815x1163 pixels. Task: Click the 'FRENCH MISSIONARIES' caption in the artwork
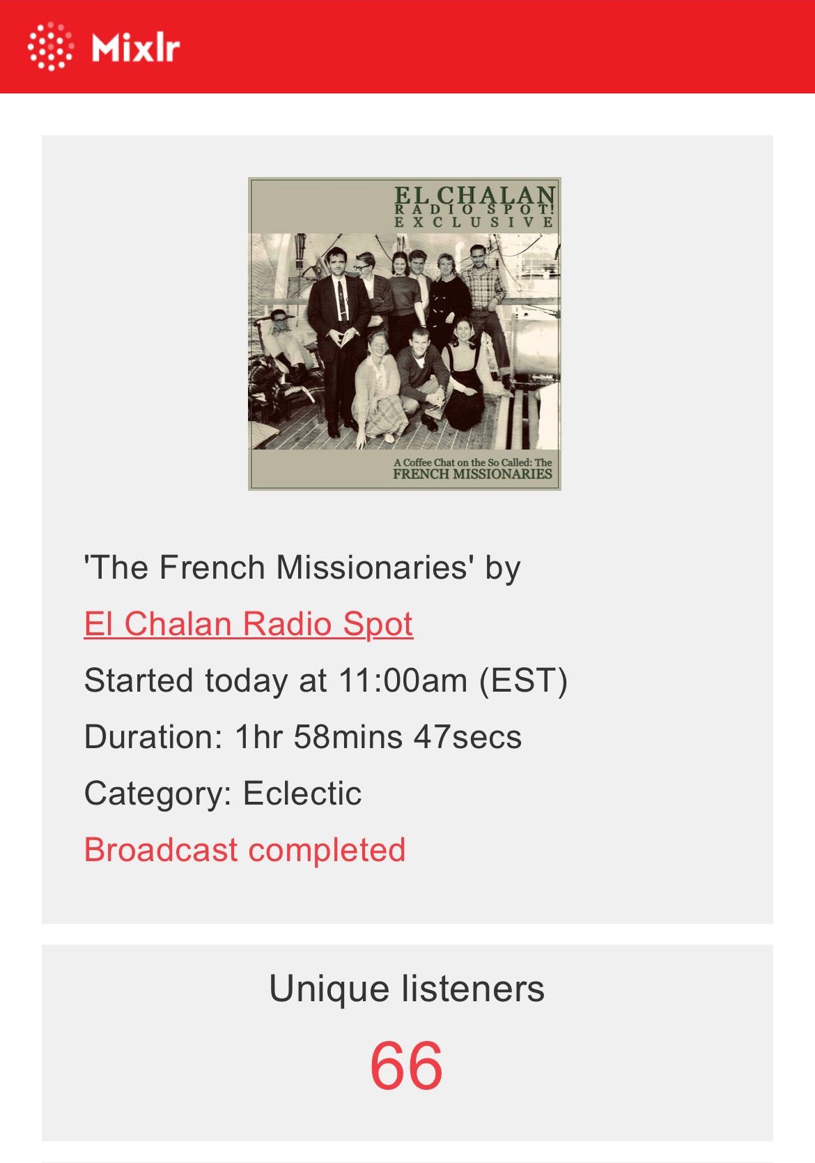(472, 474)
